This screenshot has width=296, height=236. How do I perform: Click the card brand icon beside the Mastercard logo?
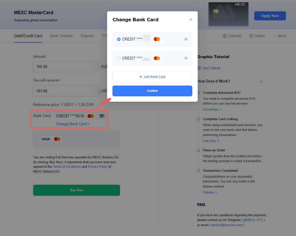tap(101, 116)
